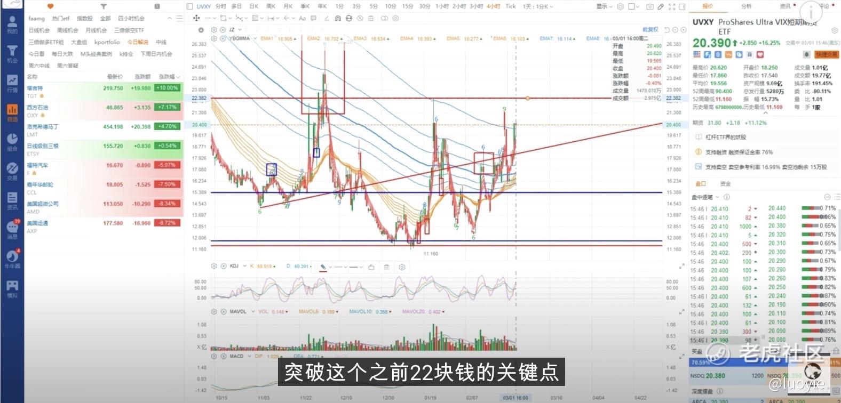The image size is (841, 403).
Task: Open the 组合 portfolio sidebar icon
Action: tap(12, 142)
